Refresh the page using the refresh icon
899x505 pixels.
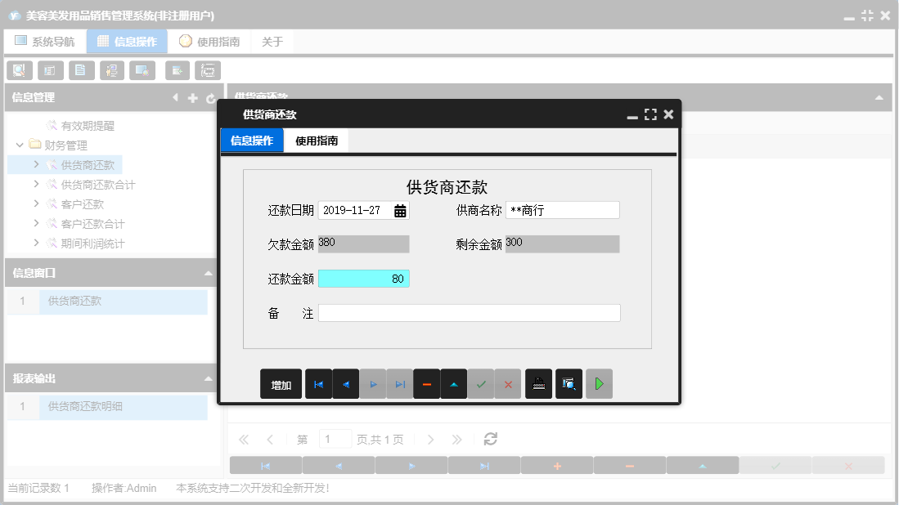click(x=490, y=439)
